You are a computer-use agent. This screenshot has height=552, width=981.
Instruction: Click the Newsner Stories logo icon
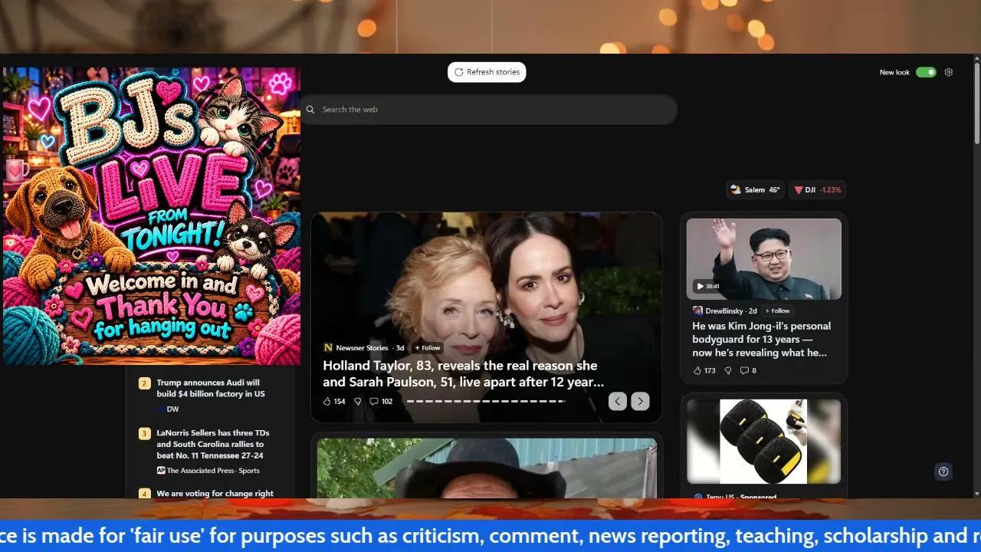pyautogui.click(x=328, y=348)
